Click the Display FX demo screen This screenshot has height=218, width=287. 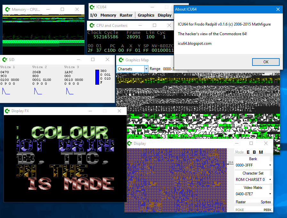point(65,159)
